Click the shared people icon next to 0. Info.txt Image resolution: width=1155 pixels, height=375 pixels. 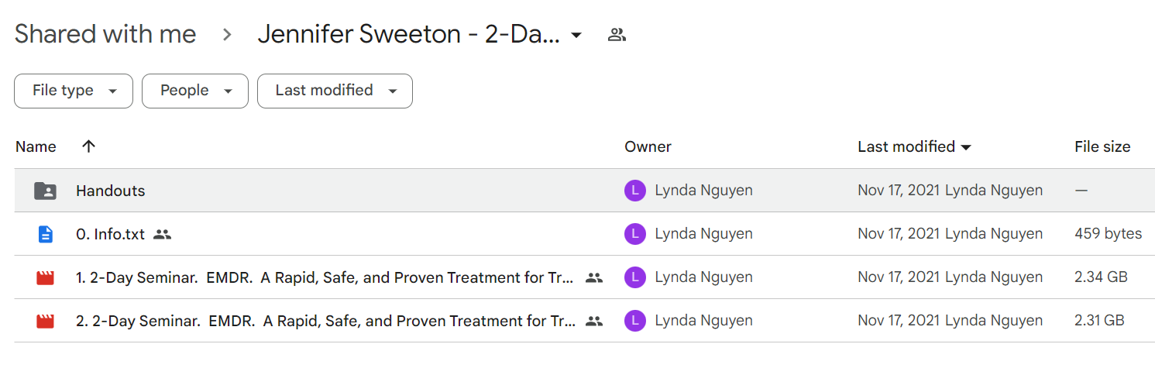click(162, 234)
